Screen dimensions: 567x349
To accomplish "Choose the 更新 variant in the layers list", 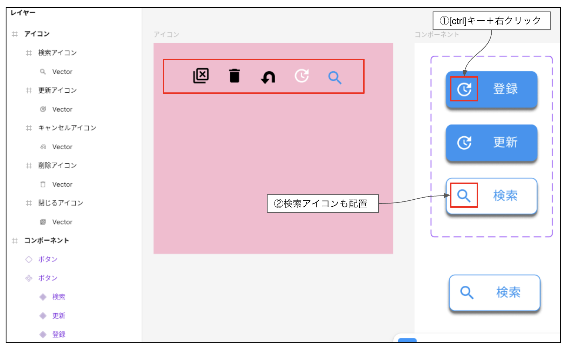I will pos(58,316).
